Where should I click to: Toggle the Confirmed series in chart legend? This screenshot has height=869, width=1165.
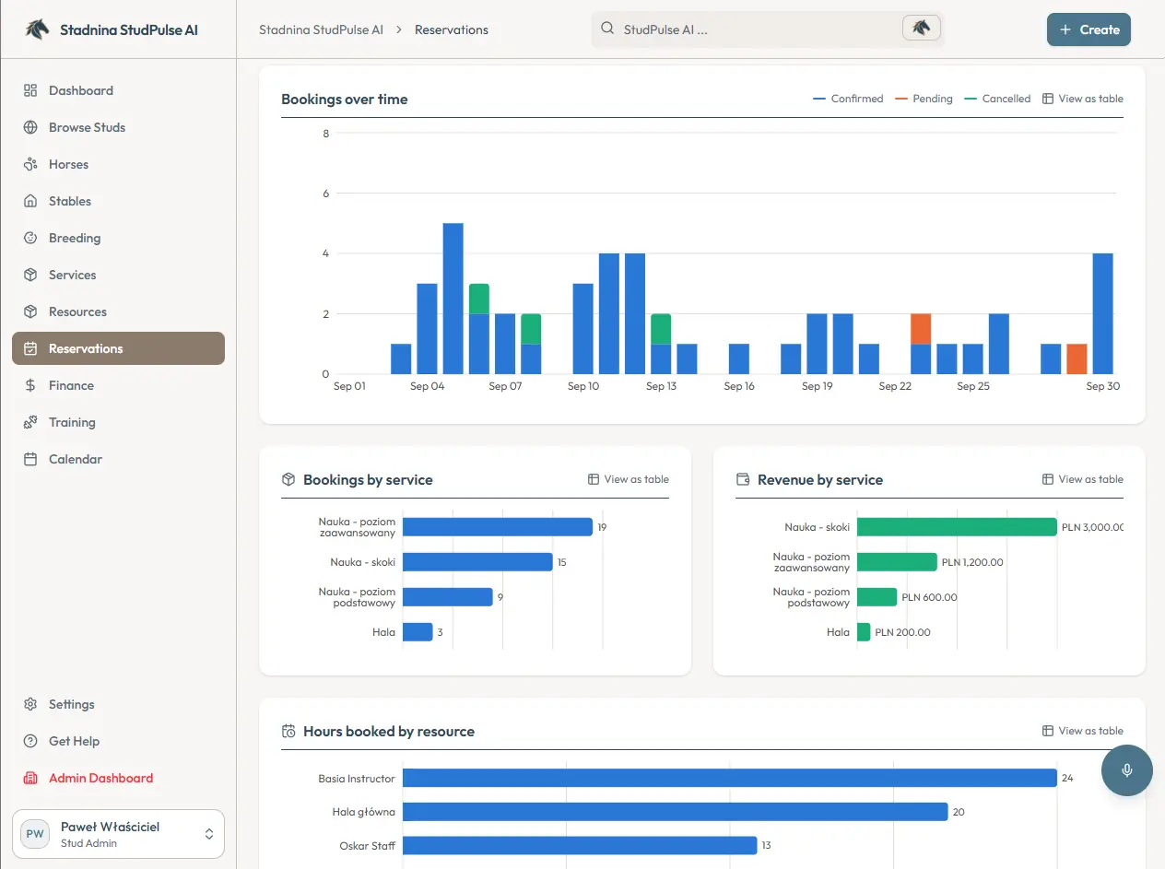848,99
